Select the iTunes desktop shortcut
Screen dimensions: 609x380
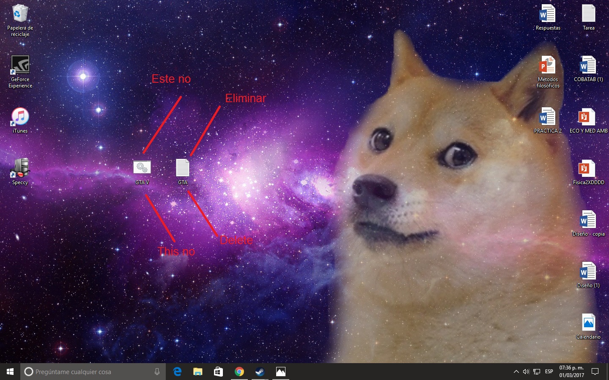click(20, 121)
